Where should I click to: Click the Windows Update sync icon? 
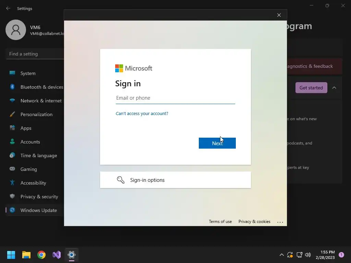coord(12,210)
